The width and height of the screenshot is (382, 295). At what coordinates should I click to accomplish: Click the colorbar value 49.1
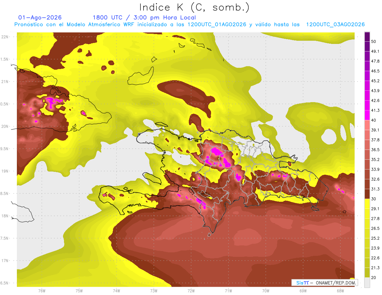pyautogui.click(x=375, y=51)
